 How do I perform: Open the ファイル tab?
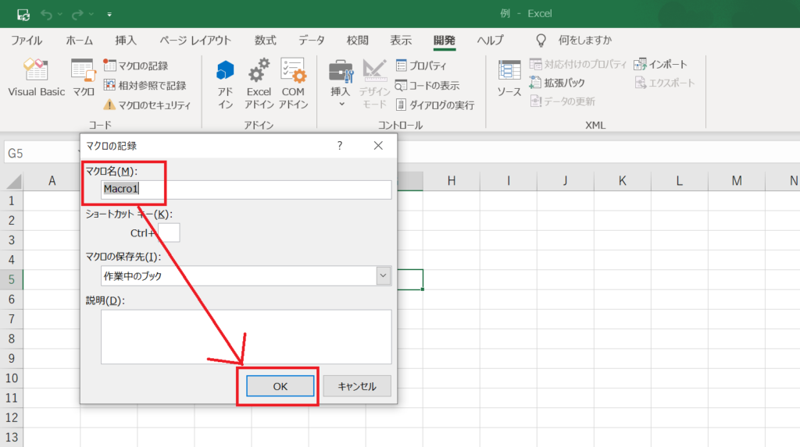point(27,41)
